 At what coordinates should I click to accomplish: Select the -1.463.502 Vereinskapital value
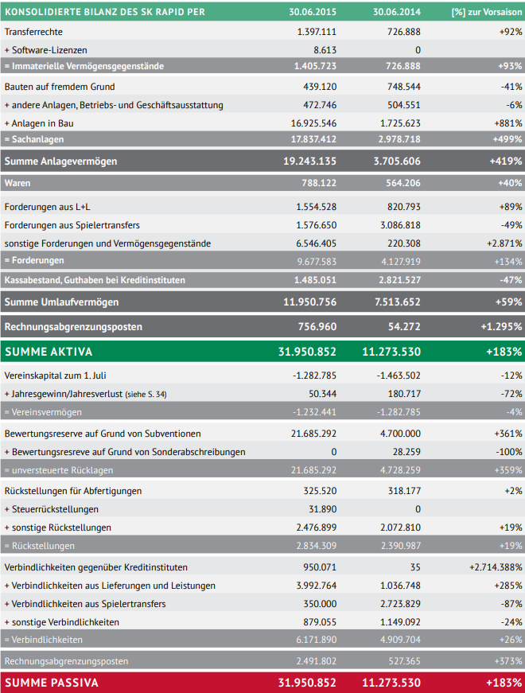tap(399, 376)
